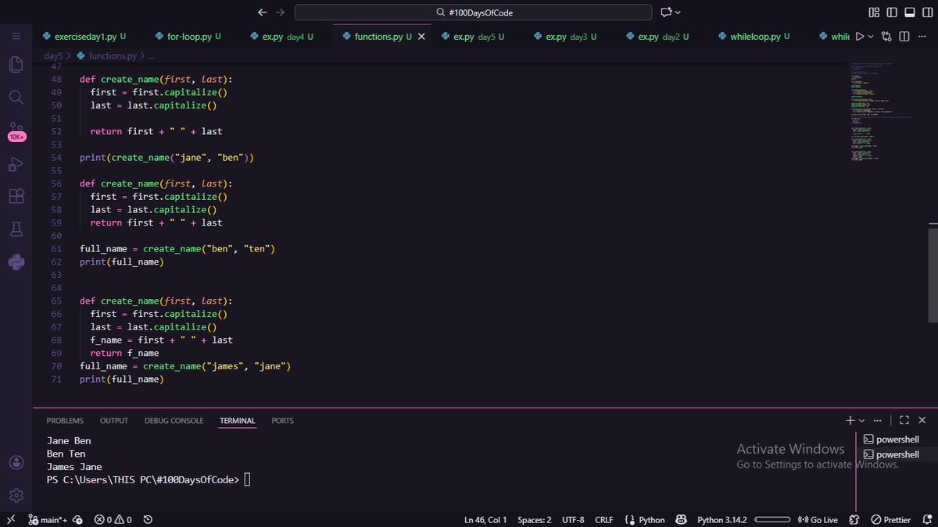Viewport: 938px width, 527px height.
Task: Click functions.py breadcrumb item
Action: (x=106, y=56)
